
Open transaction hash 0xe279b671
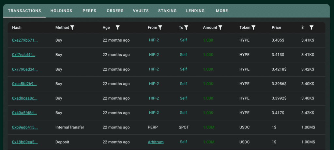click(25, 40)
